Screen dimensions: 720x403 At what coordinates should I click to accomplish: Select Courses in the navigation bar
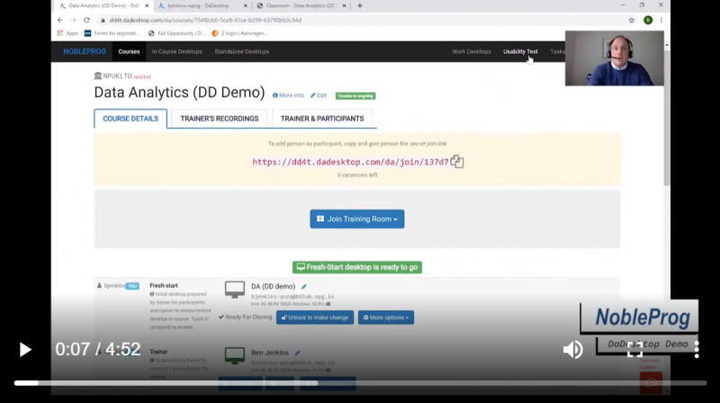point(129,52)
